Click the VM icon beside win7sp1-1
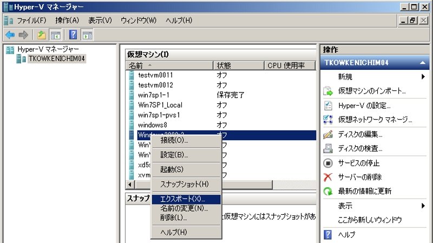This screenshot has height=243, width=433. [x=132, y=95]
